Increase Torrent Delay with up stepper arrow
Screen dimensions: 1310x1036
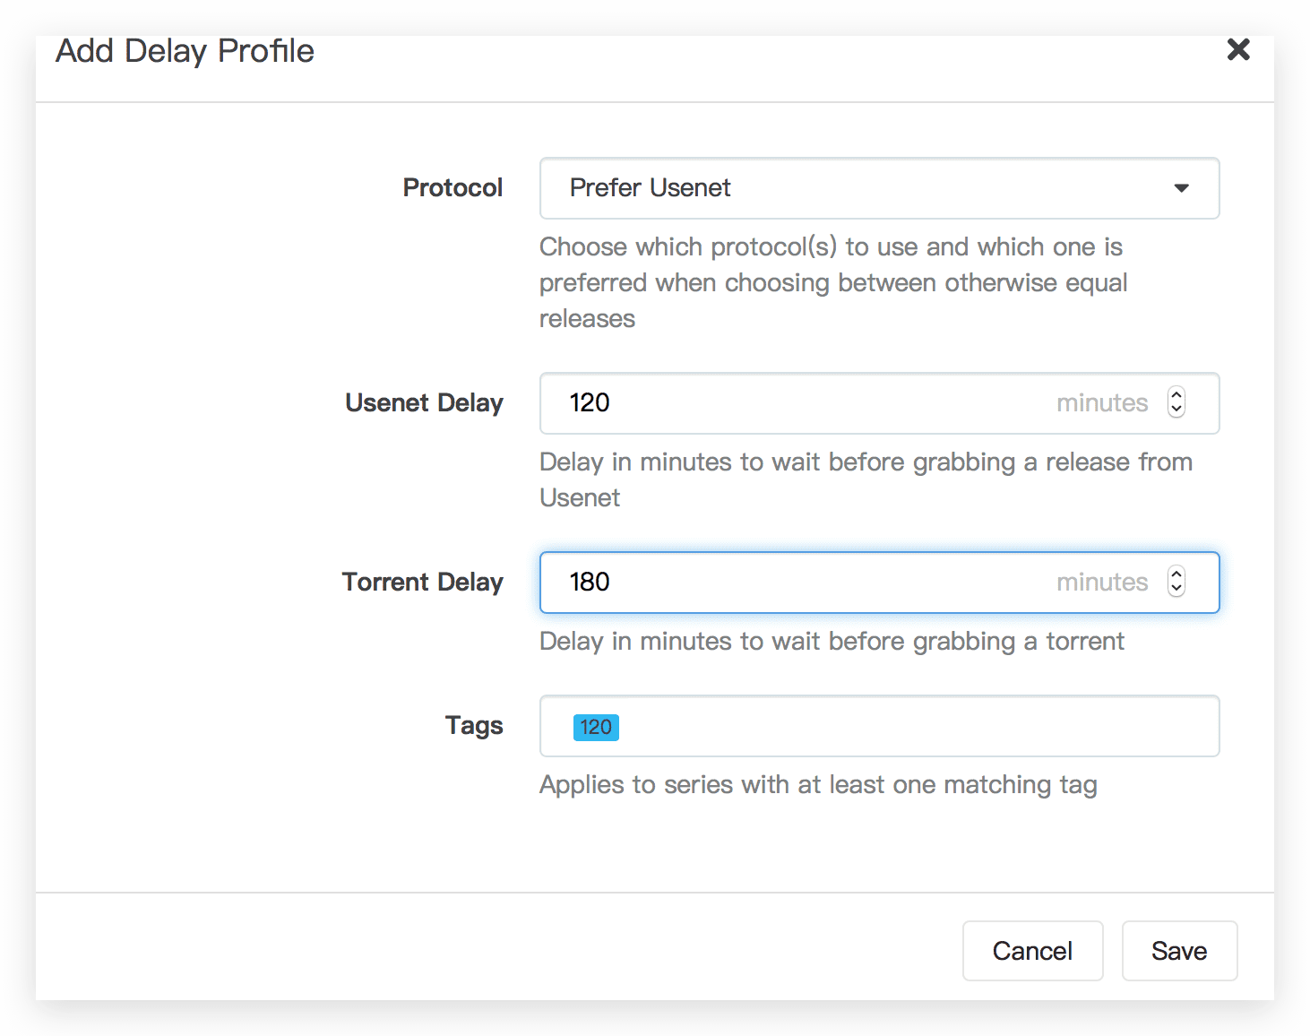pyautogui.click(x=1176, y=574)
